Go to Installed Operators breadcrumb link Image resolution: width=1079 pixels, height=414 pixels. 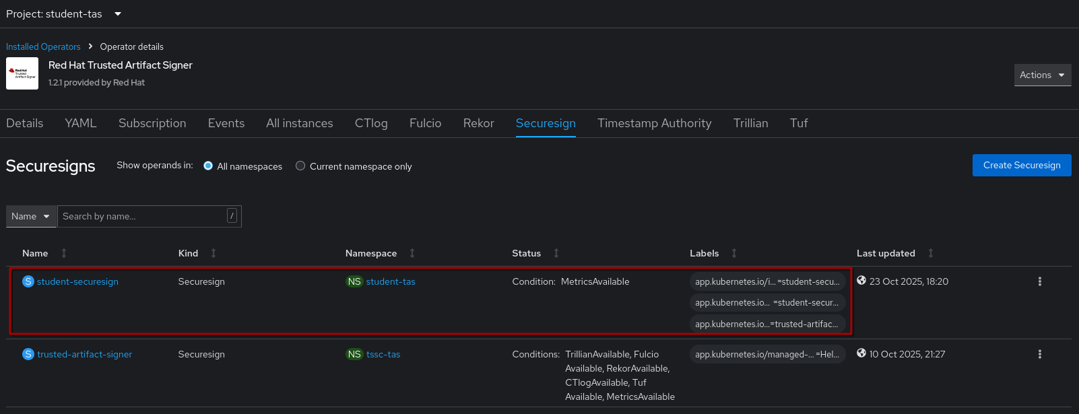point(43,46)
